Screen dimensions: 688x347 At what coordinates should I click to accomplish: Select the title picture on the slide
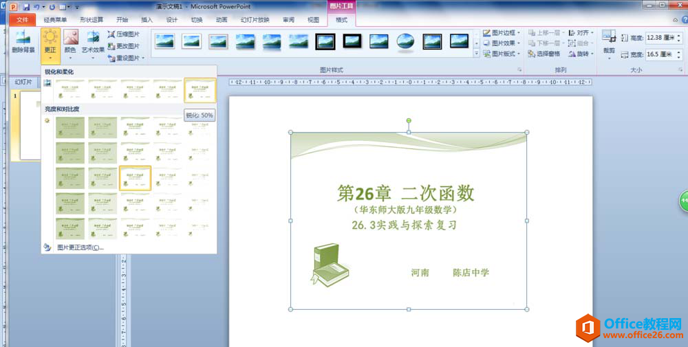coord(409,221)
